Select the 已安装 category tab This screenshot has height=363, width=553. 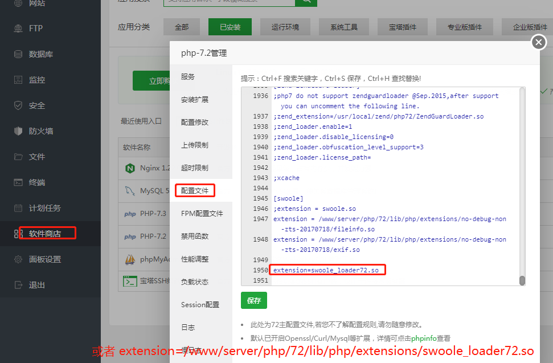click(230, 27)
